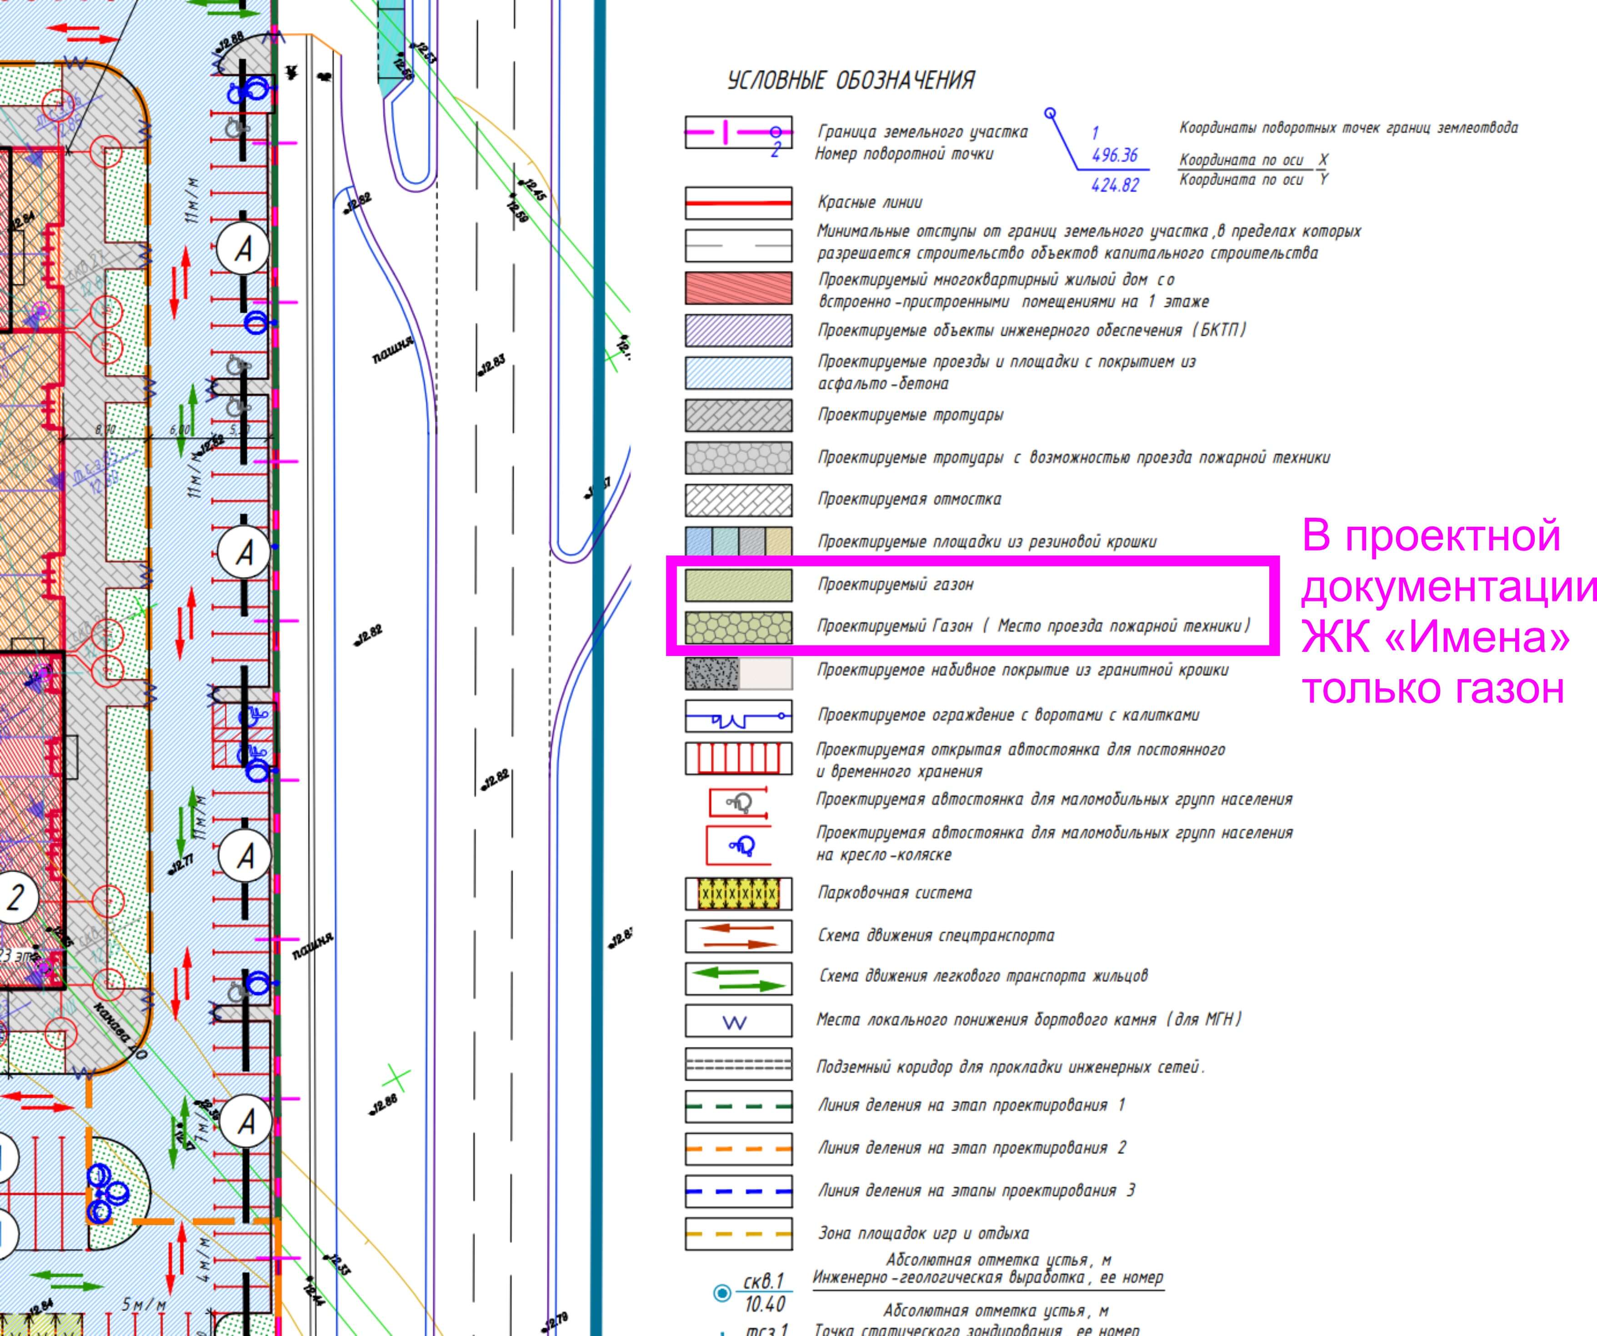The width and height of the screenshot is (1597, 1336).
Task: Click the wheelchair parking legend symbol
Action: pyautogui.click(x=738, y=845)
